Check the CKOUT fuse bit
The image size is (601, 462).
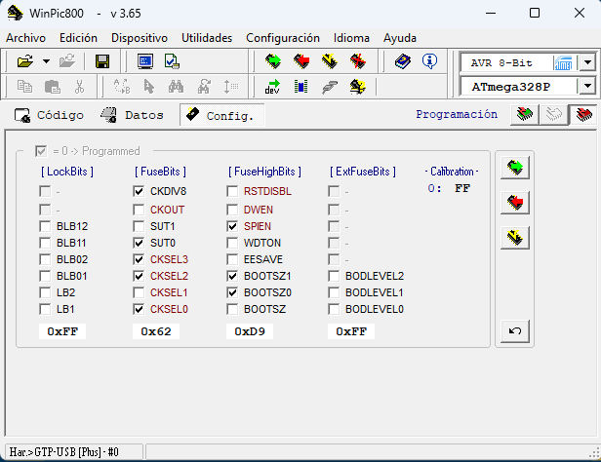[139, 210]
